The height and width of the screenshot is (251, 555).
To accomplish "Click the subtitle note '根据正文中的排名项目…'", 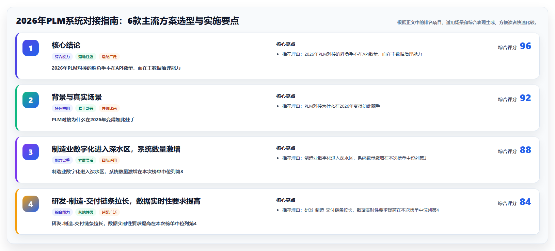I will [x=467, y=22].
